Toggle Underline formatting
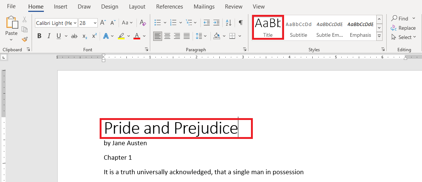The height and width of the screenshot is (182, 422). [59, 36]
